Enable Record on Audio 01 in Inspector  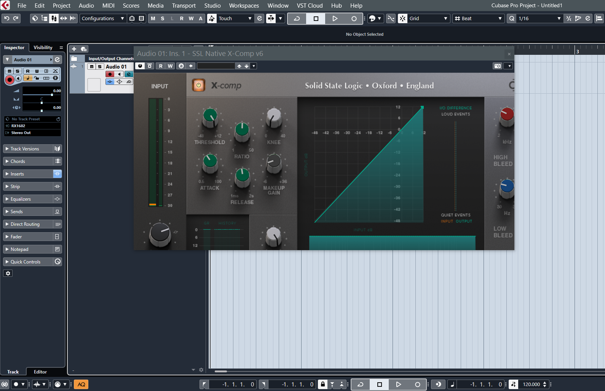pyautogui.click(x=10, y=79)
